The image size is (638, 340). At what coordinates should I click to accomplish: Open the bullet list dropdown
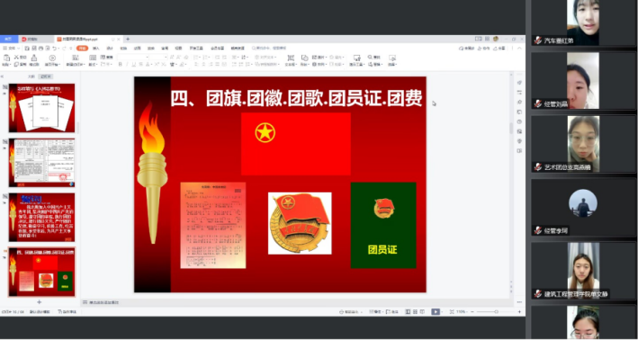point(200,57)
